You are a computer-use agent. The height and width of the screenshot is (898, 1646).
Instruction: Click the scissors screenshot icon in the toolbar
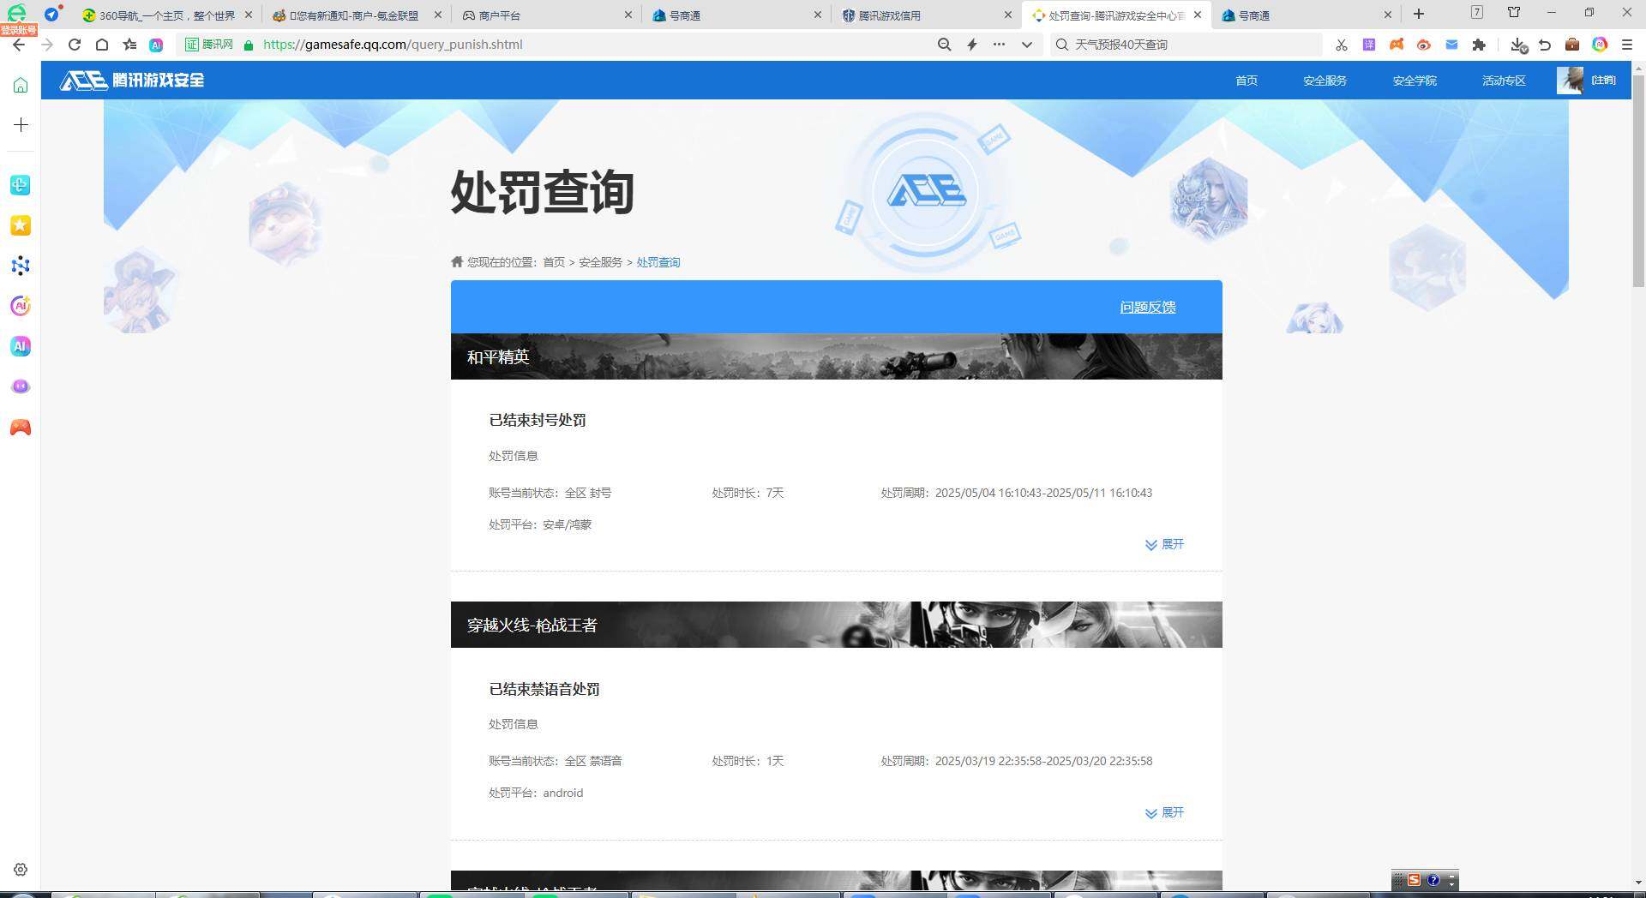point(1342,45)
